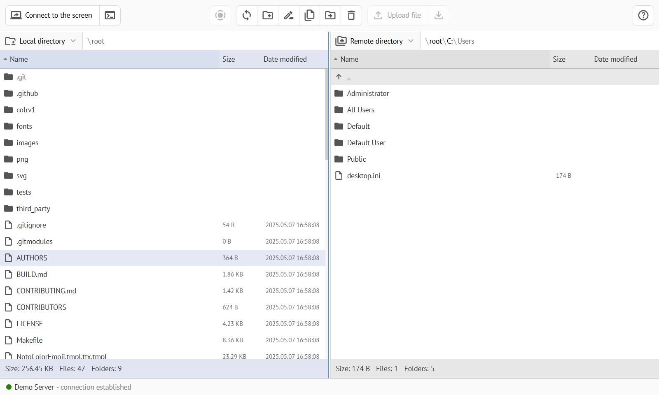Open the help question mark icon
This screenshot has height=395, width=659.
pos(643,16)
